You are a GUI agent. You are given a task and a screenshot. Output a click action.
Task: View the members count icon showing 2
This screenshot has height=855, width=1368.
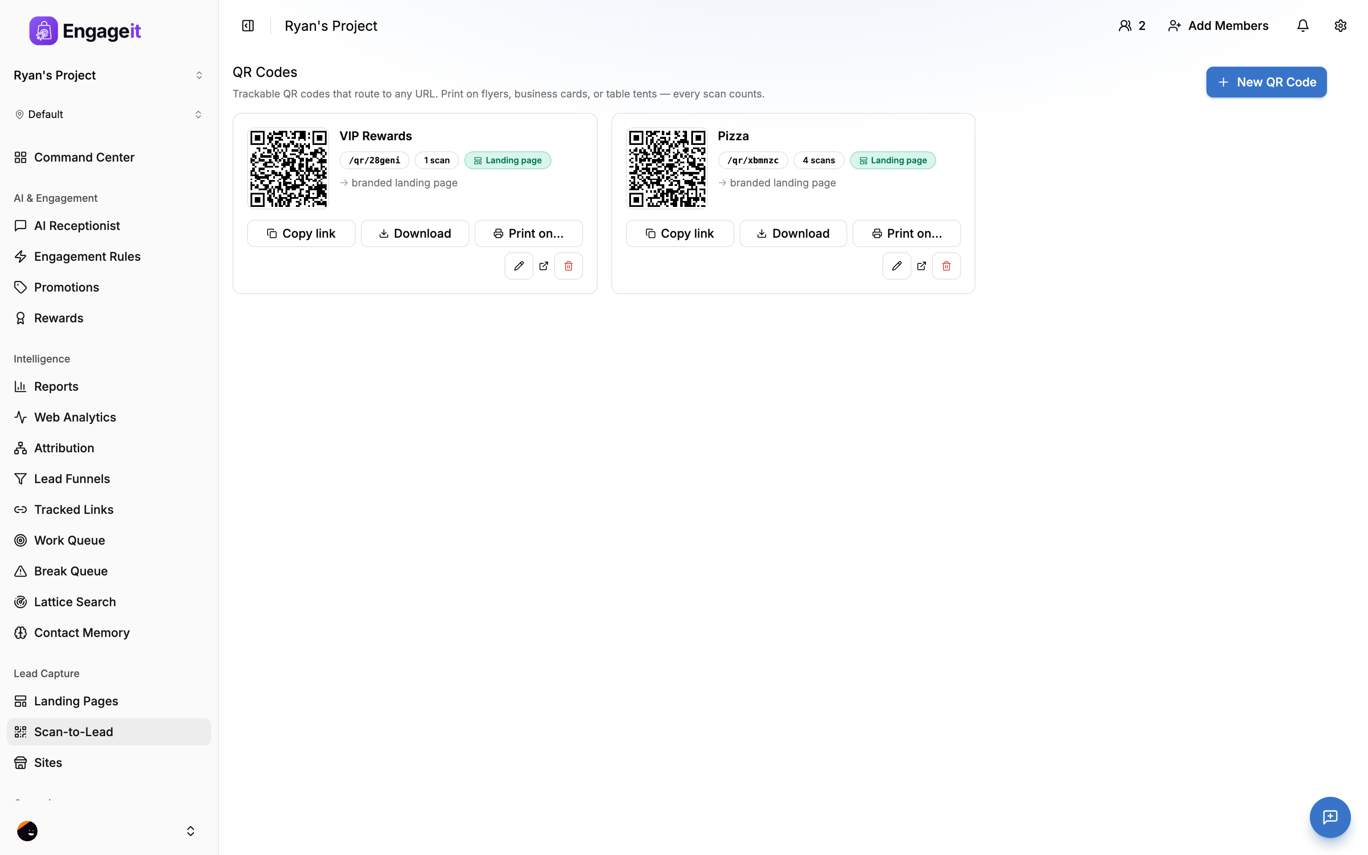point(1132,26)
